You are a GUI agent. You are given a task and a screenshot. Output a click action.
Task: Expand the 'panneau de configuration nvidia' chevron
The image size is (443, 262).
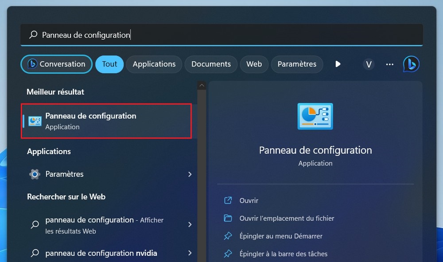click(190, 253)
